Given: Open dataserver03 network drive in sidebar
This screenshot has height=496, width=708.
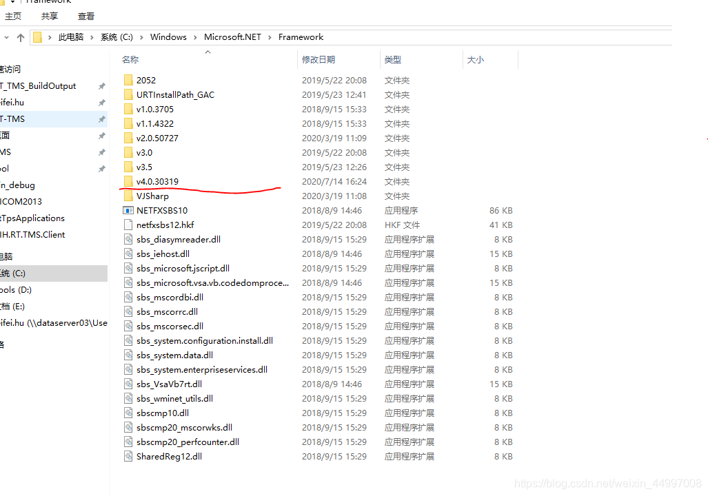Looking at the screenshot, I should 54,322.
